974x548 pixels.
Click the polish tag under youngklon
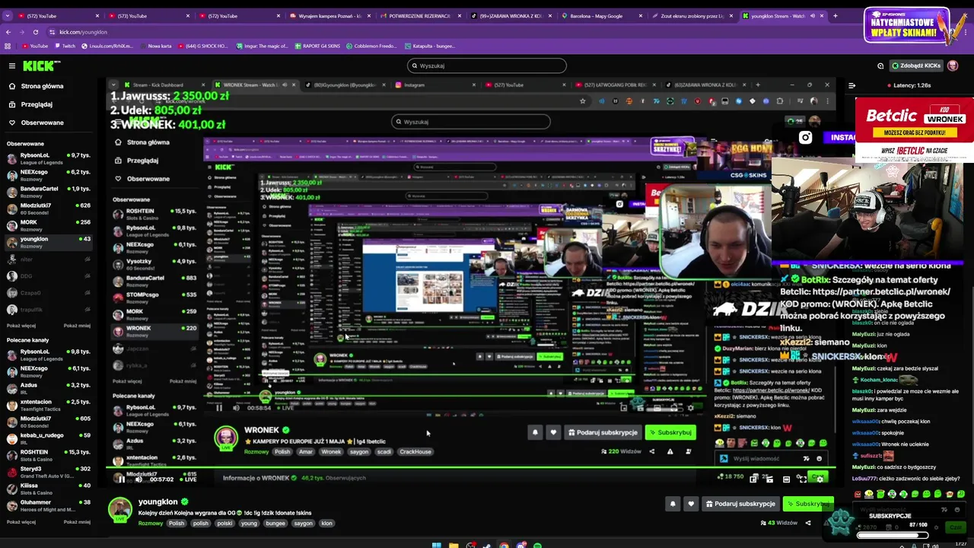[x=200, y=523]
